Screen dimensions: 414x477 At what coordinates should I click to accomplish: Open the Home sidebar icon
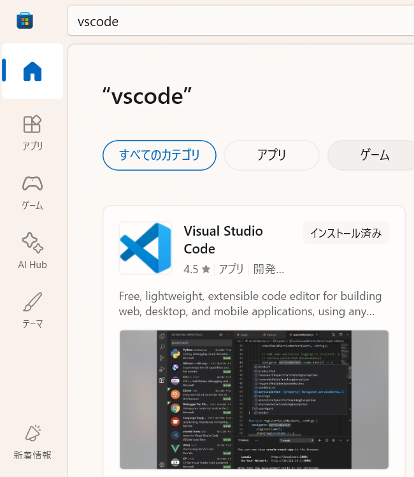[x=32, y=71]
